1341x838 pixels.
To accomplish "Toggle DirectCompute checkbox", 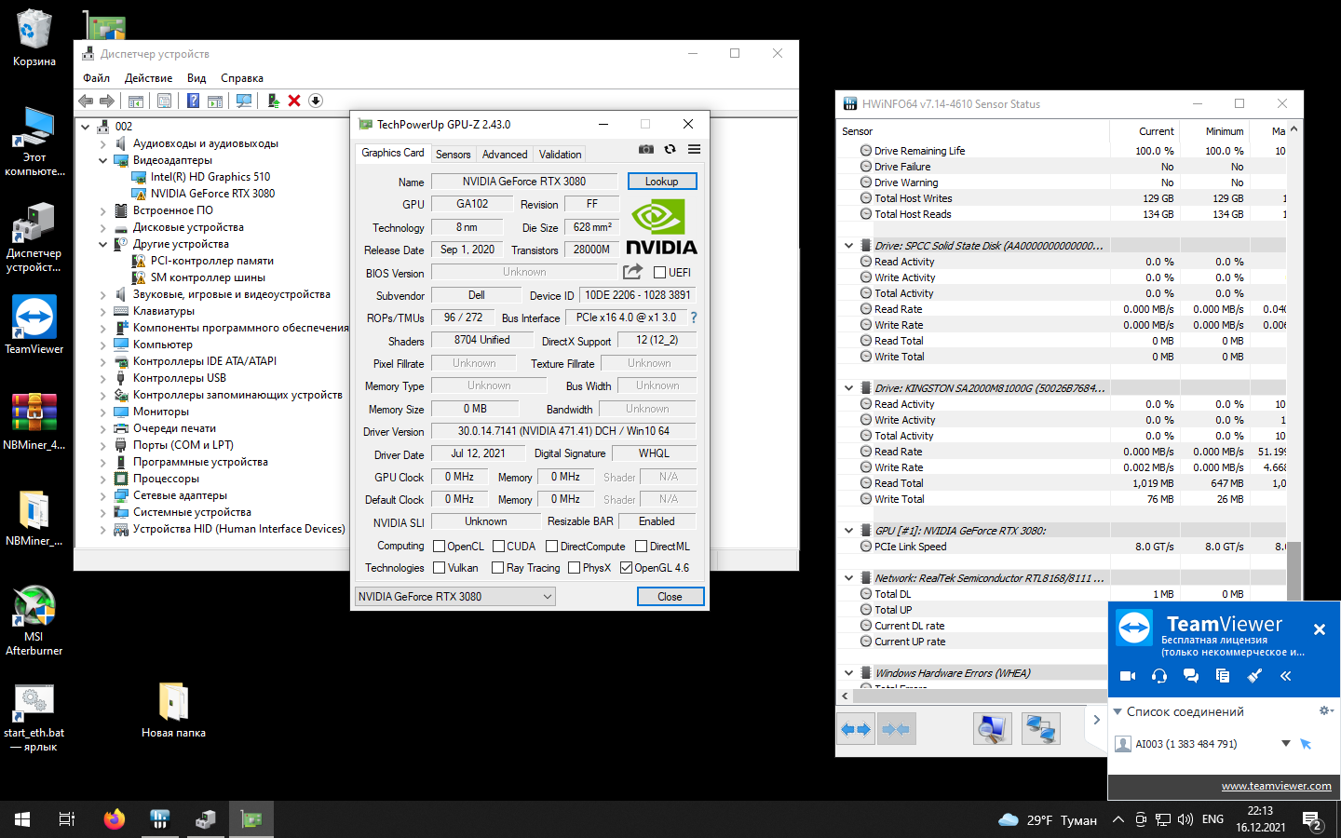I will (551, 547).
